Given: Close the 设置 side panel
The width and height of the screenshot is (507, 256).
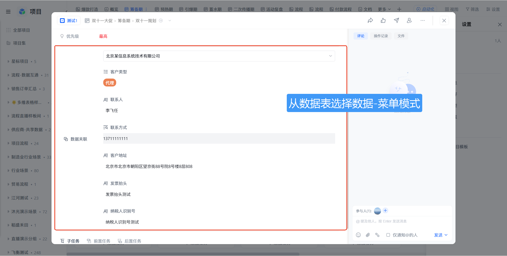Looking at the screenshot, I should click(x=500, y=25).
